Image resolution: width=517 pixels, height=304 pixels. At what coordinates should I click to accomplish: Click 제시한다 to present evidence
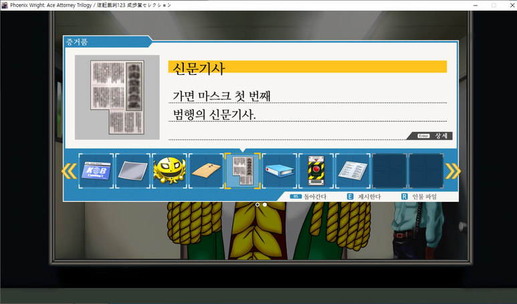364,196
